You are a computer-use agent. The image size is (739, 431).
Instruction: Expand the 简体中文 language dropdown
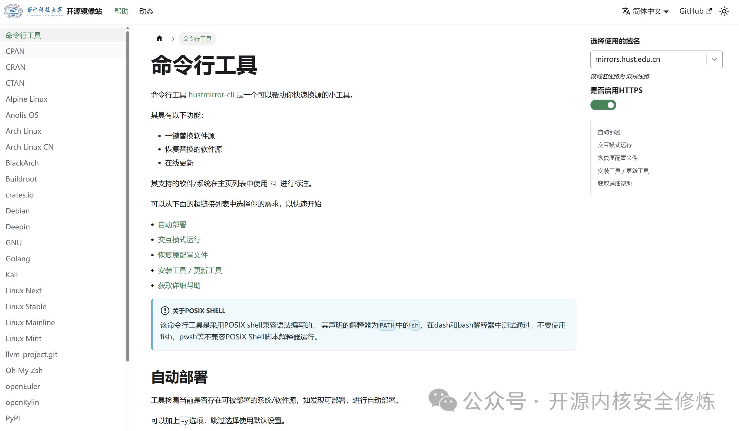click(645, 11)
